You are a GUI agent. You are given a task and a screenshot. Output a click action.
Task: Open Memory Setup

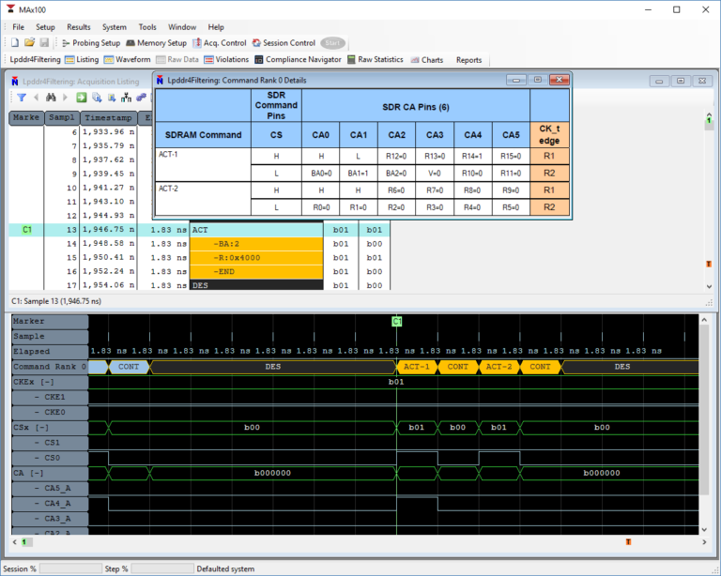157,43
